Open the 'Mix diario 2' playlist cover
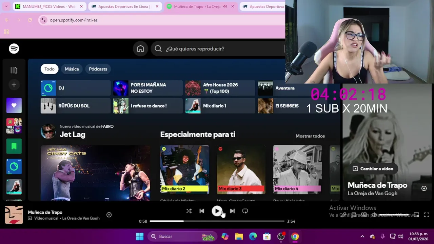 184,170
